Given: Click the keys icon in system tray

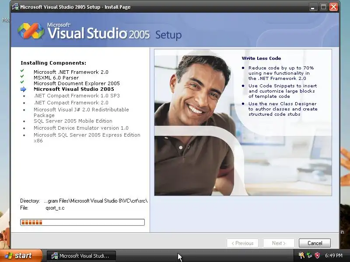Looking at the screenshot, I should point(301,255).
